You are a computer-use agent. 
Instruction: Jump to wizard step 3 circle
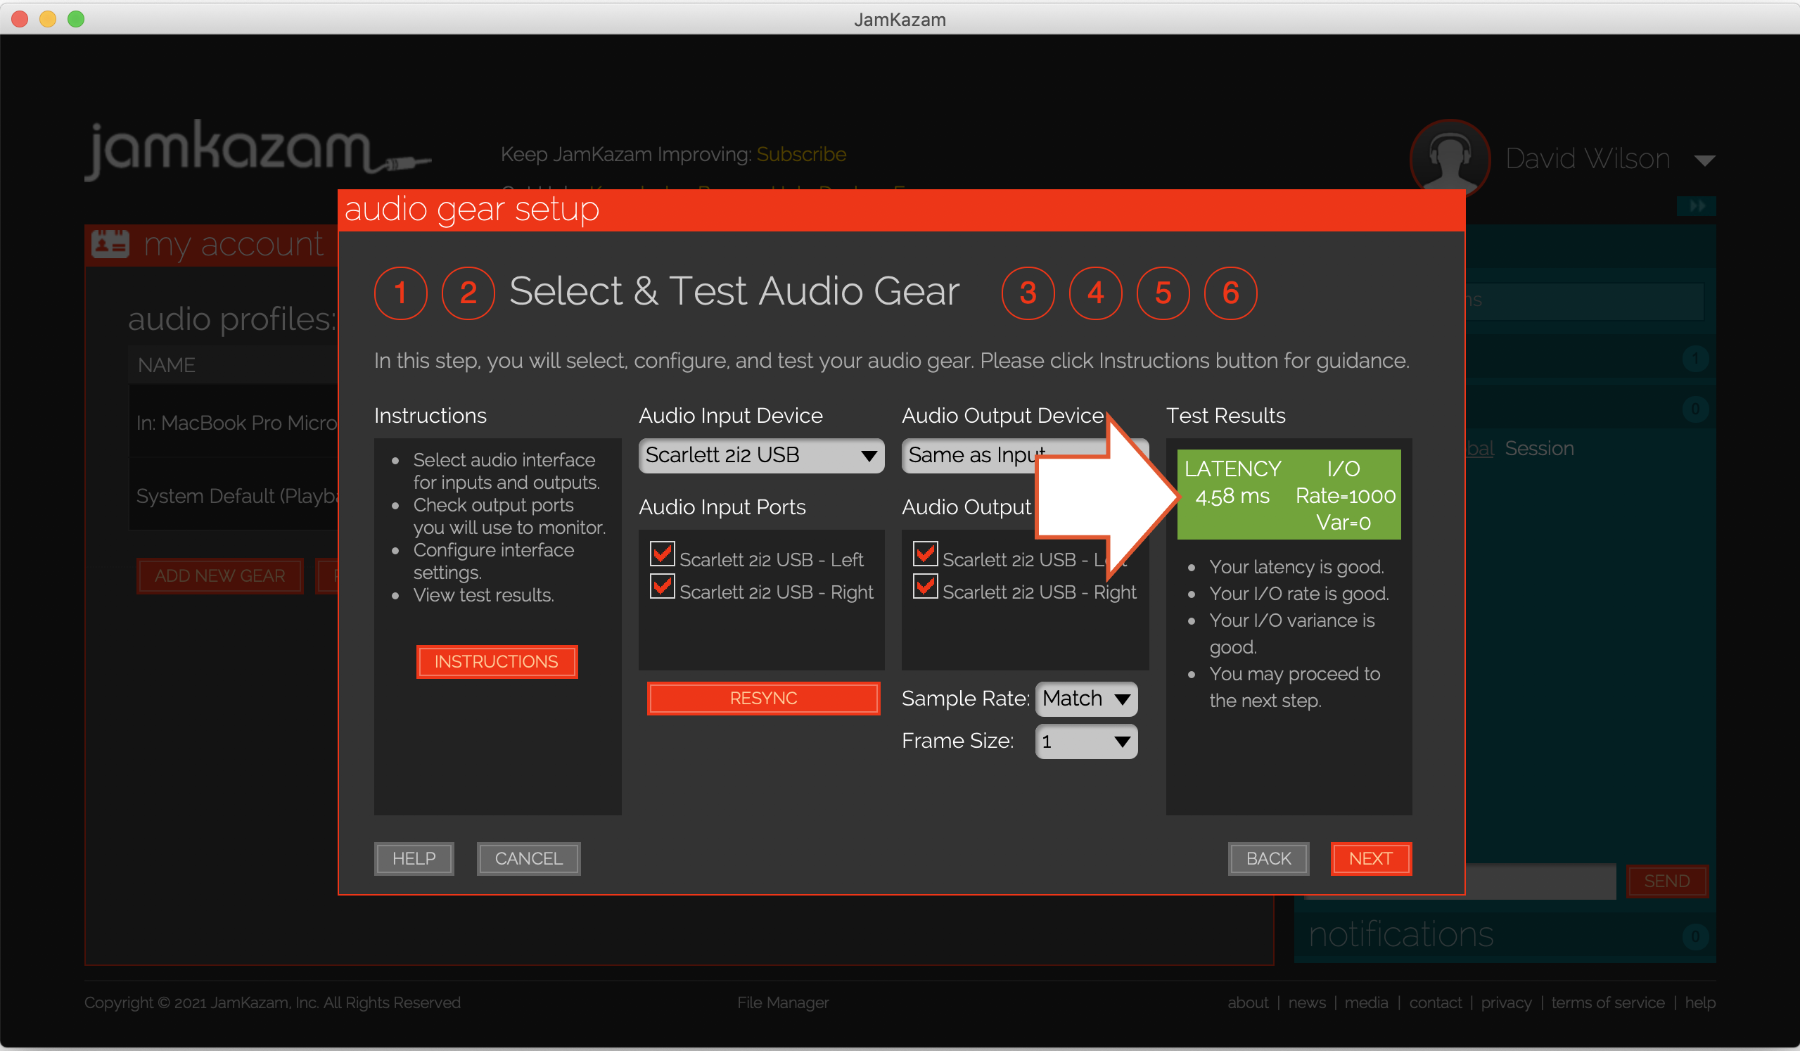pyautogui.click(x=1027, y=293)
